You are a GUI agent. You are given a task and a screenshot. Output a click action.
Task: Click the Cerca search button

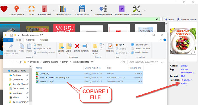pos(169,19)
